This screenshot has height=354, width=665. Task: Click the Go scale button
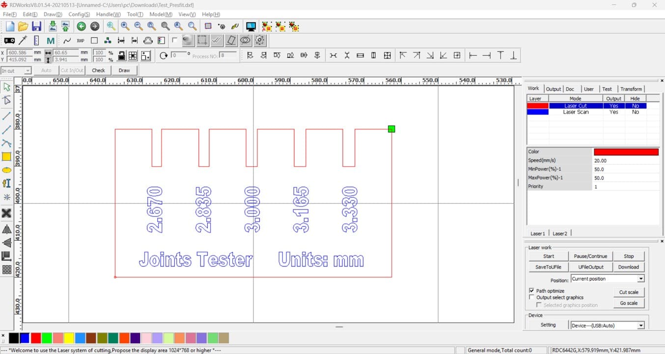tap(629, 303)
